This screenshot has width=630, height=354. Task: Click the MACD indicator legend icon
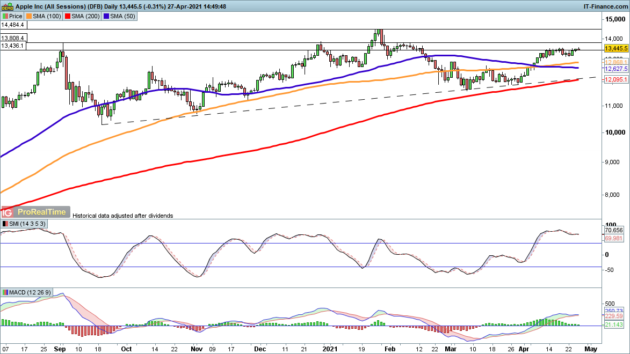coord(5,292)
